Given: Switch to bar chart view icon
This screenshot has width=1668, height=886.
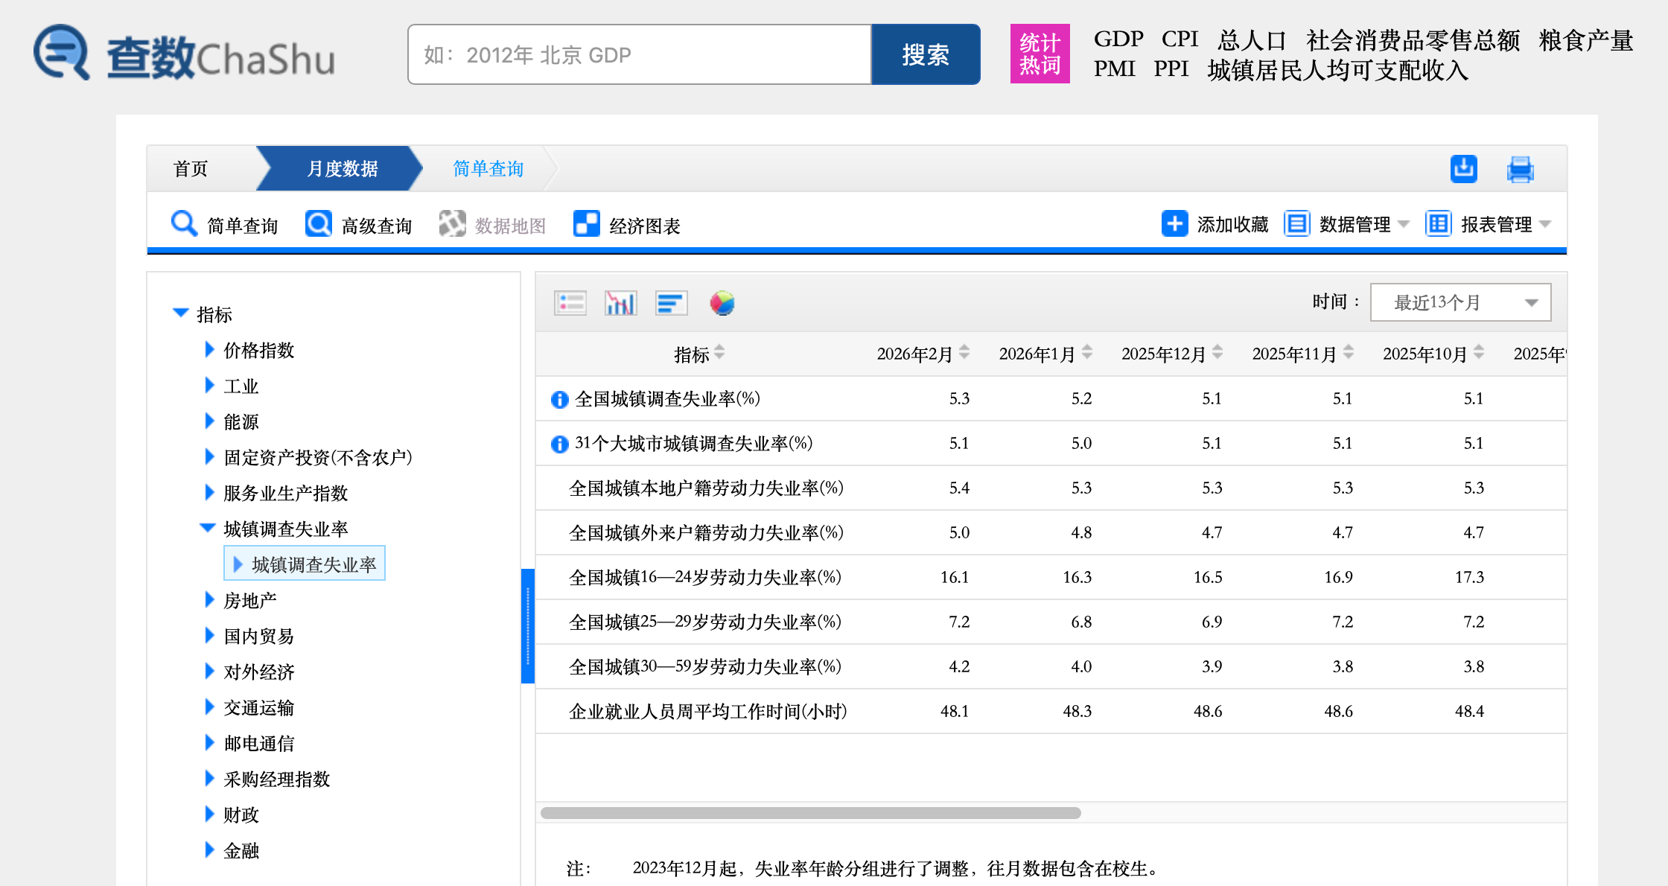Looking at the screenshot, I should [x=620, y=303].
